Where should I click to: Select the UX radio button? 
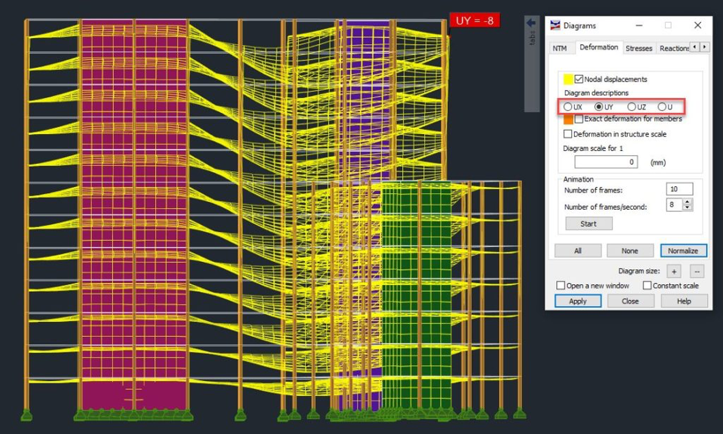click(568, 107)
